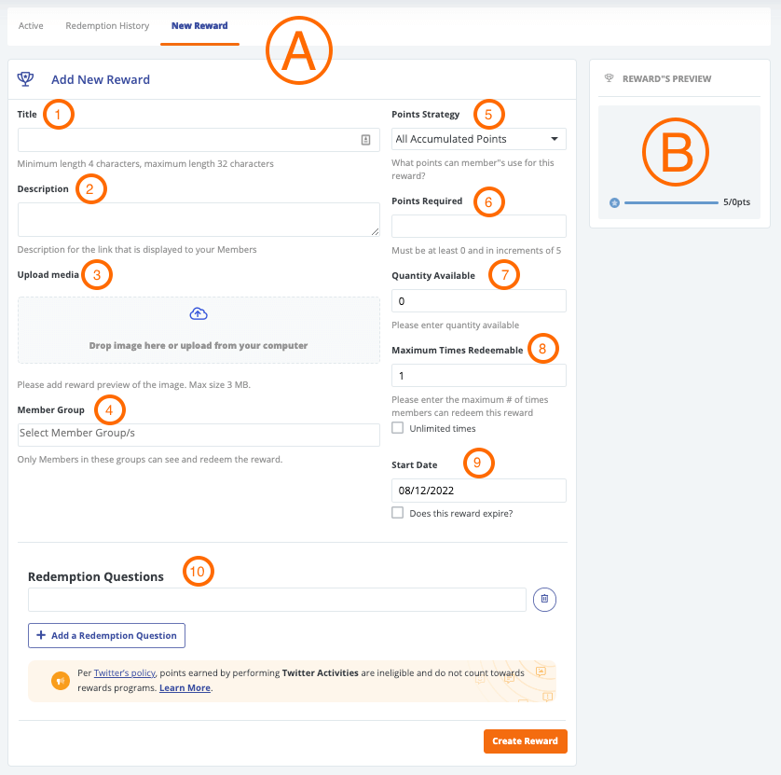Viewport: 781px width, 775px height.
Task: Click Add a Redemption Question button
Action: coord(106,635)
